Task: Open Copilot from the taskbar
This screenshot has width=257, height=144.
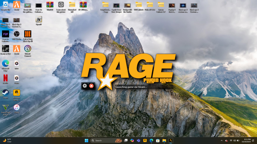Action: [x=132, y=141]
